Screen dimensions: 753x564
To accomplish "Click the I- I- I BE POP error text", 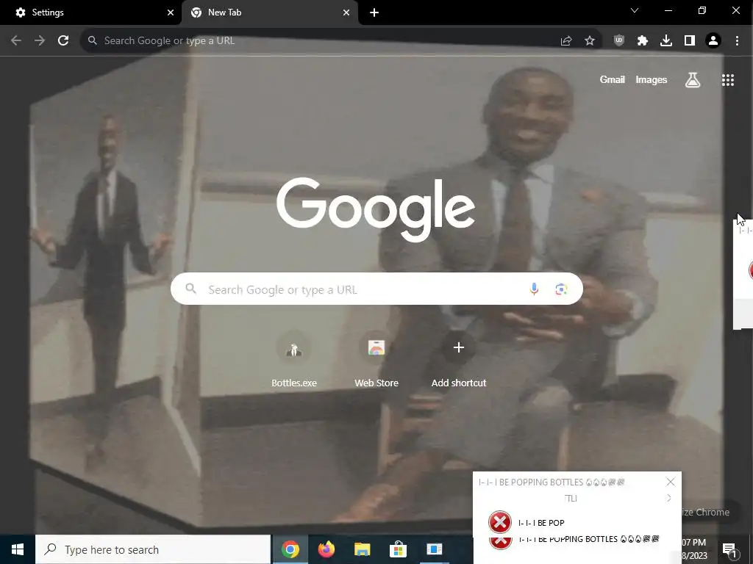I will 541,523.
